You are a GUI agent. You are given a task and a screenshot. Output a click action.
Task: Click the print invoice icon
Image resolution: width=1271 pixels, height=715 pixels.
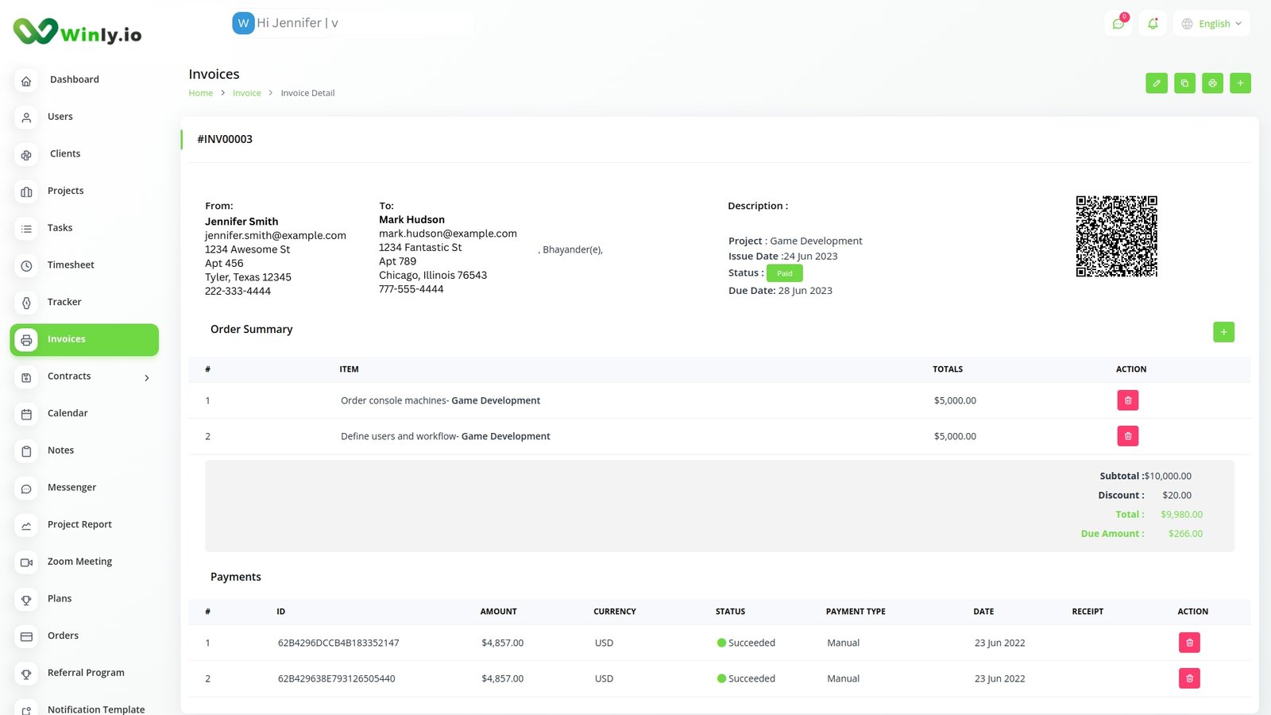click(1212, 83)
